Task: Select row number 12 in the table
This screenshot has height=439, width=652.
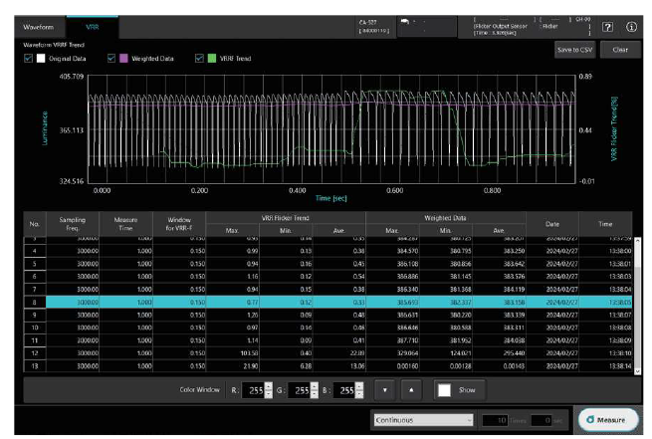Action: click(x=328, y=353)
